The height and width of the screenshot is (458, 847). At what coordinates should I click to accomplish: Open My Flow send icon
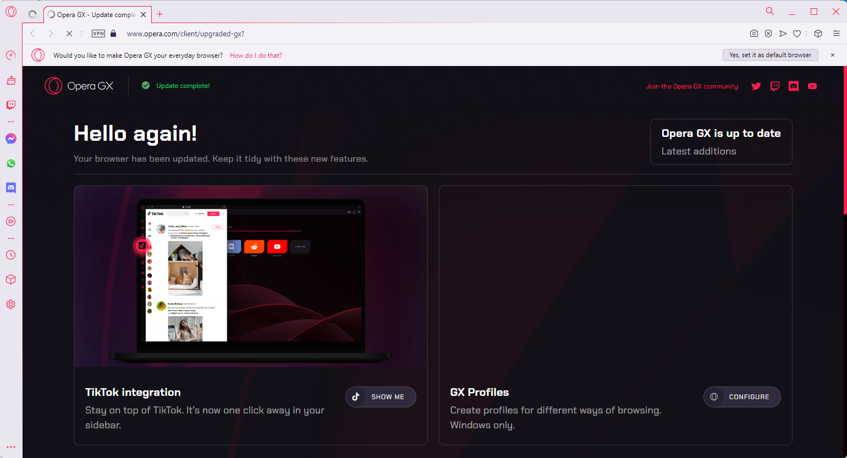(x=783, y=34)
